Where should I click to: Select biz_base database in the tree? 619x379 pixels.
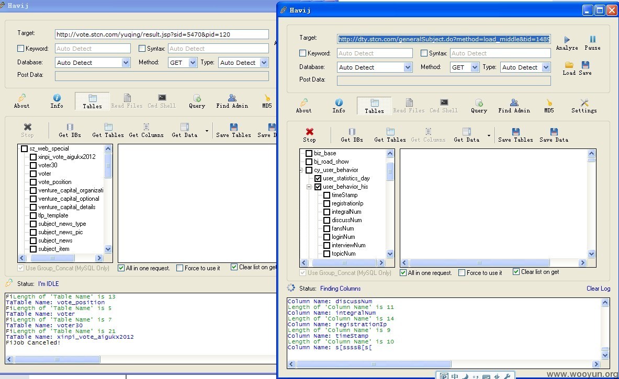(x=325, y=153)
